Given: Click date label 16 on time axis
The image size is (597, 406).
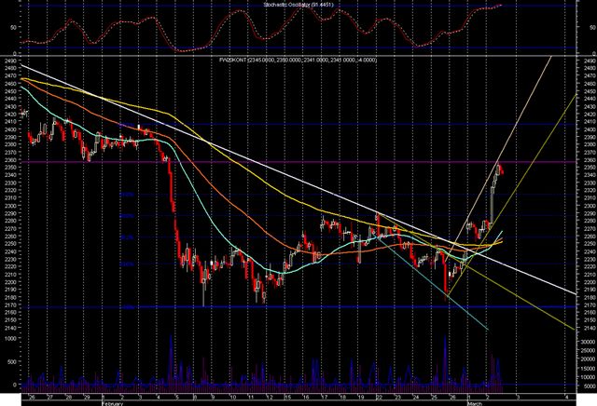Looking at the screenshot, I should [306, 398].
